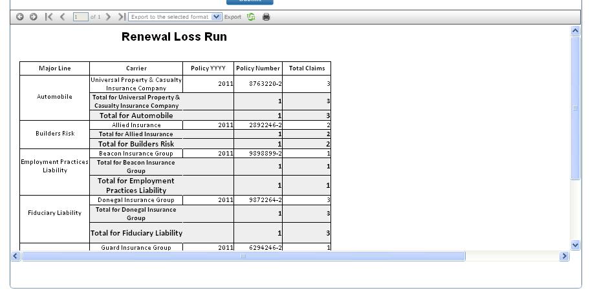Click the horizontal scrollbar left arrow
This screenshot has width=597, height=295.
tap(16, 256)
